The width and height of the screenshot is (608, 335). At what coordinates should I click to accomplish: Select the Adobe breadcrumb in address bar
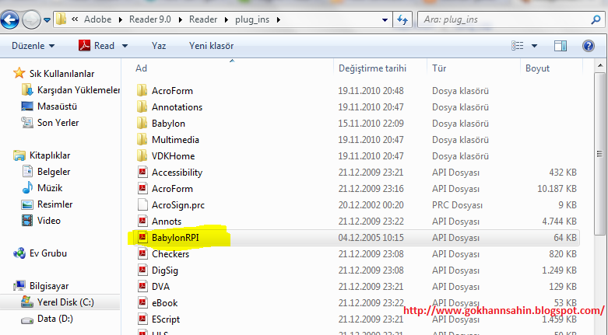[98, 19]
